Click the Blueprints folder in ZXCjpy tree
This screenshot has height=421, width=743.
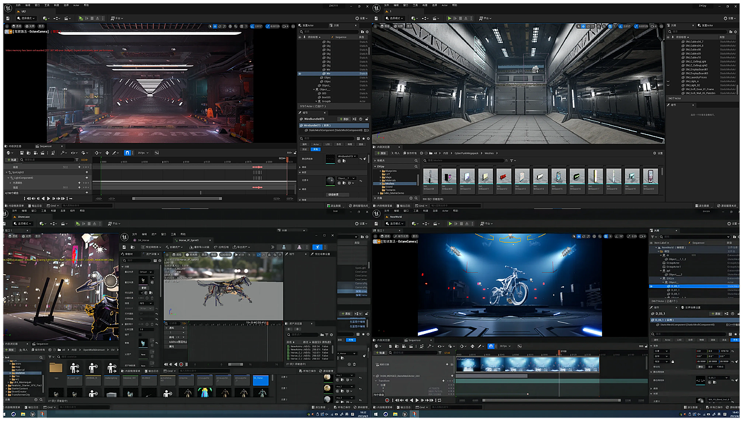tap(389, 171)
